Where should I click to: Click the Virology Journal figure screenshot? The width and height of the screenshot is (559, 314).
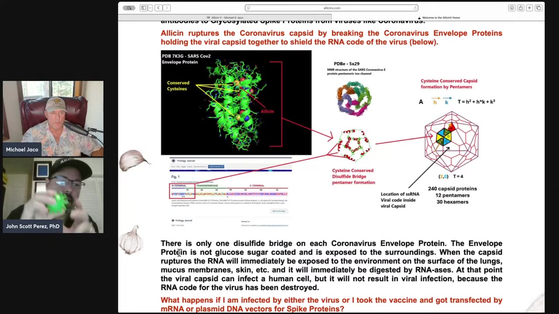230,192
